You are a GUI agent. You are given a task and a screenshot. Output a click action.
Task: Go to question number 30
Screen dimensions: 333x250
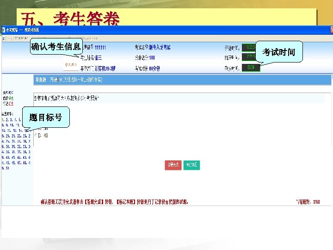pyautogui.click(x=8, y=147)
